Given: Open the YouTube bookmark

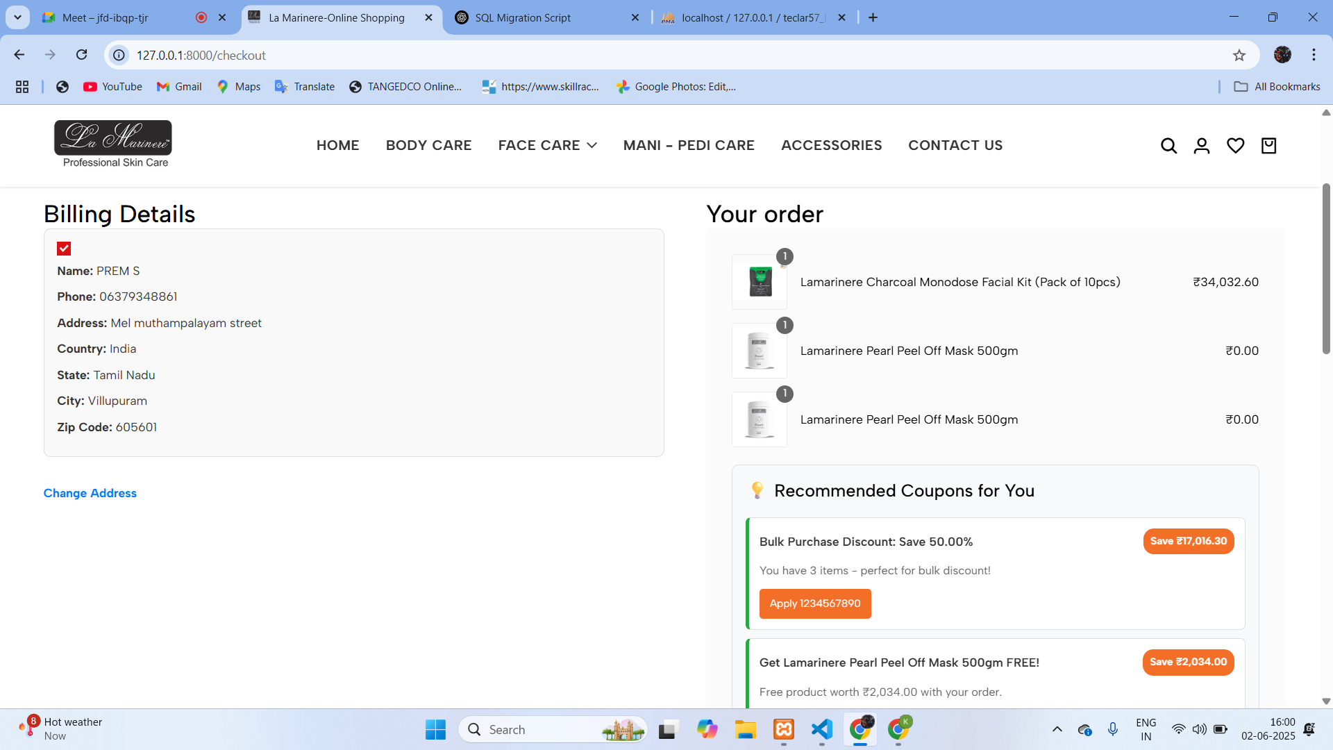Looking at the screenshot, I should [x=113, y=87].
